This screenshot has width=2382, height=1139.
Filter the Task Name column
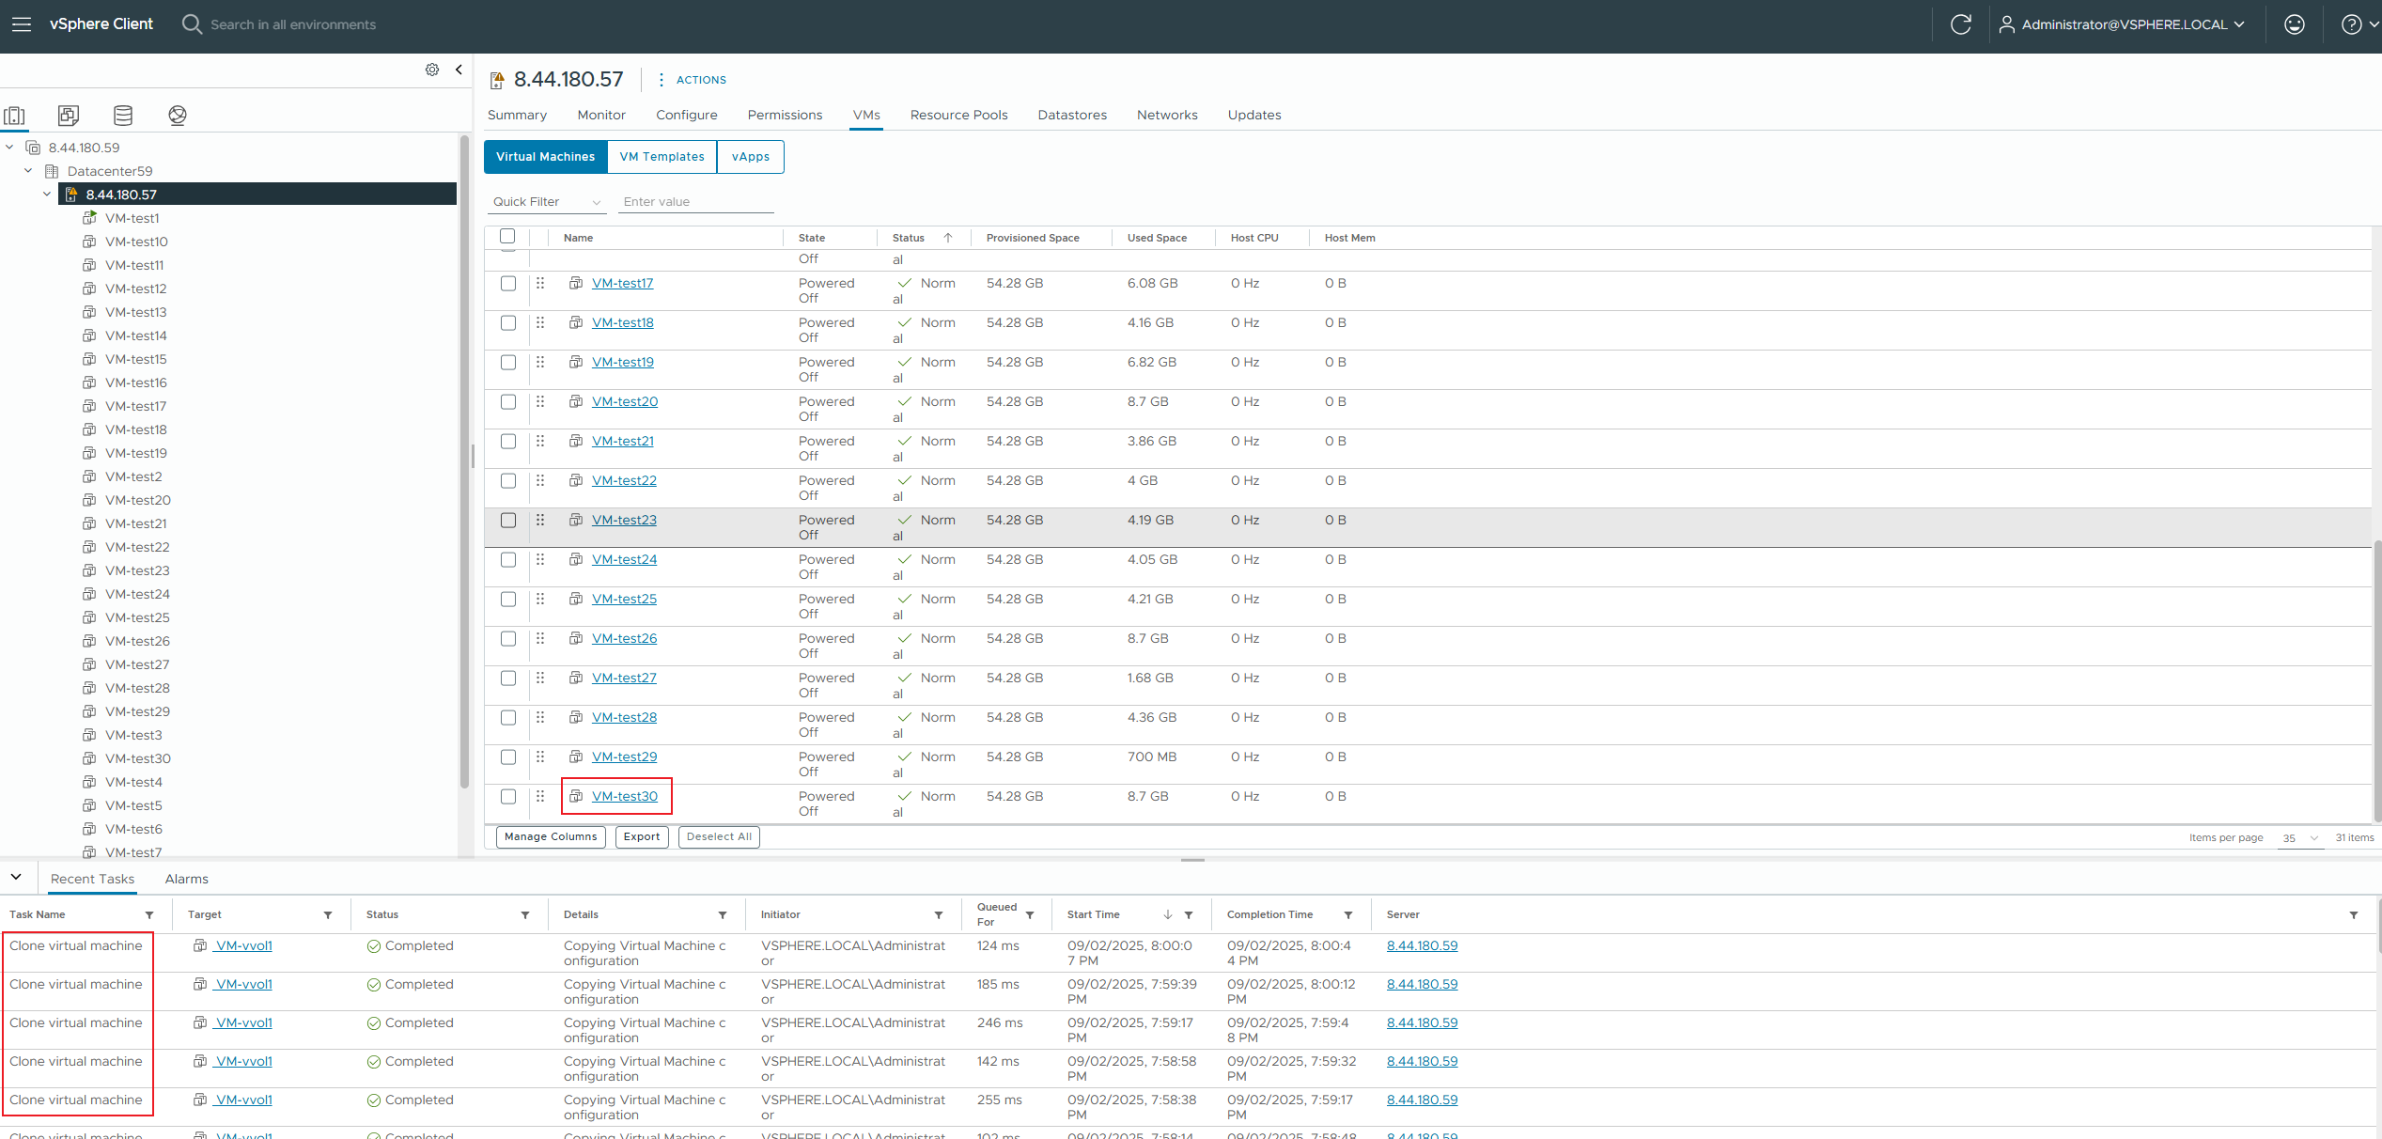[x=149, y=915]
